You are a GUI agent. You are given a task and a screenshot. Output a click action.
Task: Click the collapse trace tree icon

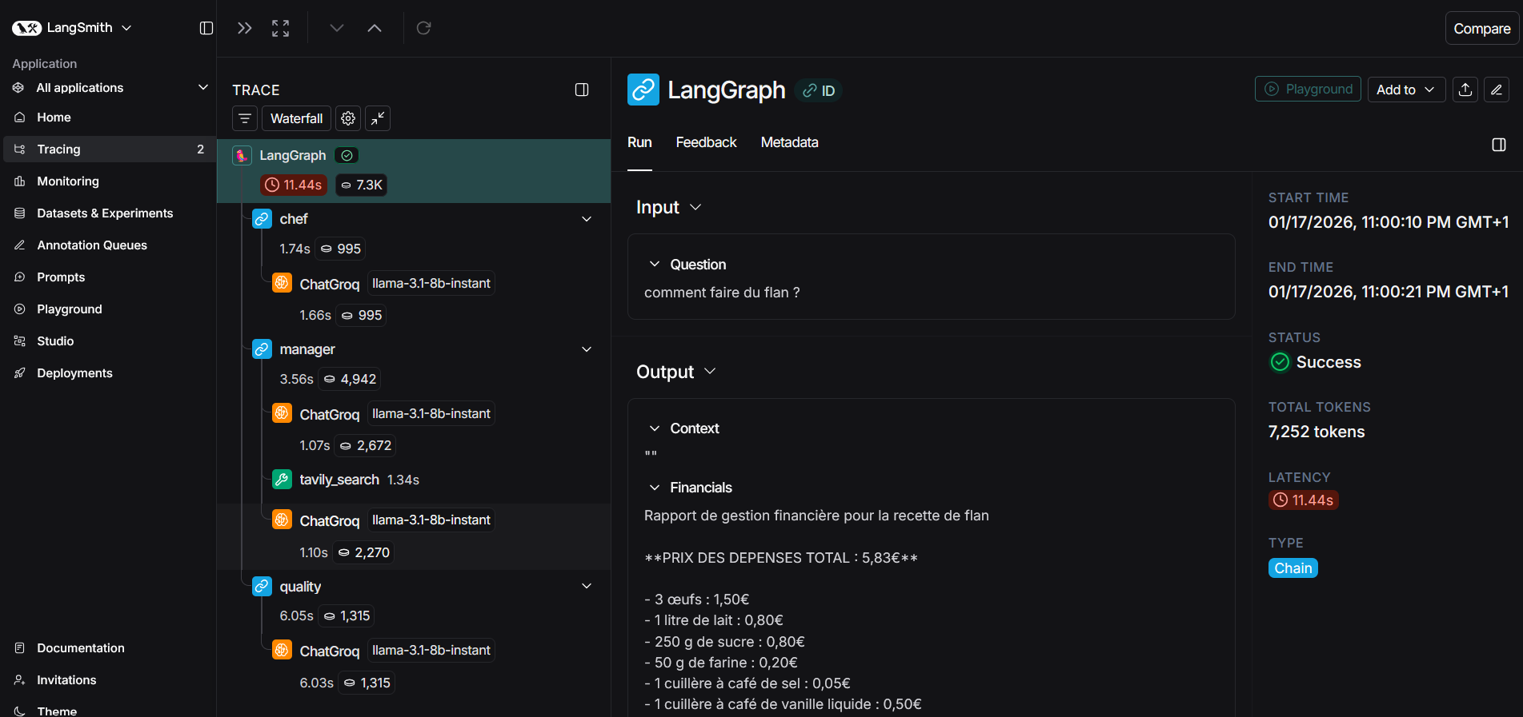(378, 118)
